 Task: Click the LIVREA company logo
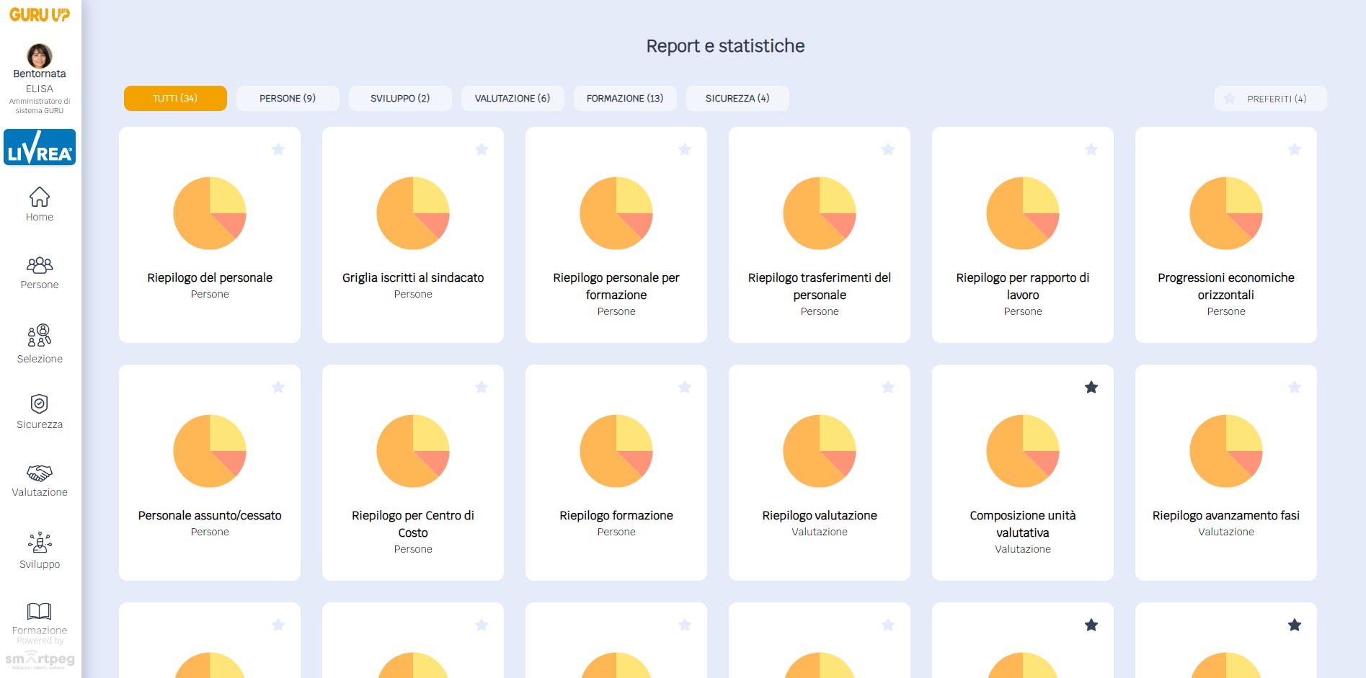coord(40,147)
